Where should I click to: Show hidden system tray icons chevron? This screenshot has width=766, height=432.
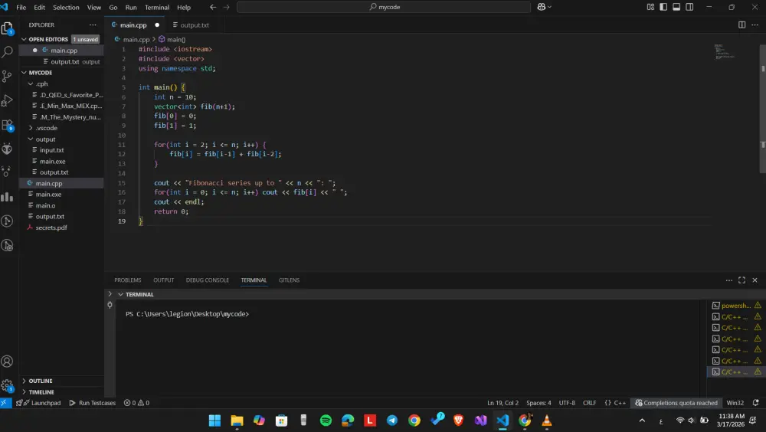(642, 421)
